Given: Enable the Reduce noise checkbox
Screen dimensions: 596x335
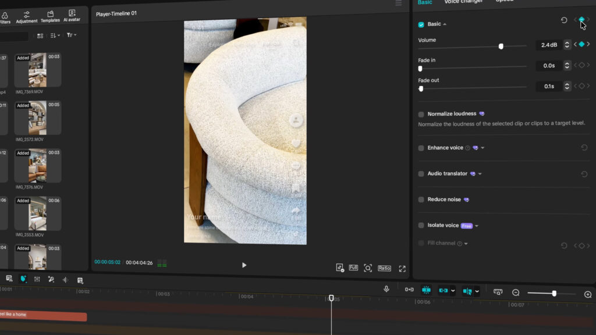Looking at the screenshot, I should coord(421,200).
